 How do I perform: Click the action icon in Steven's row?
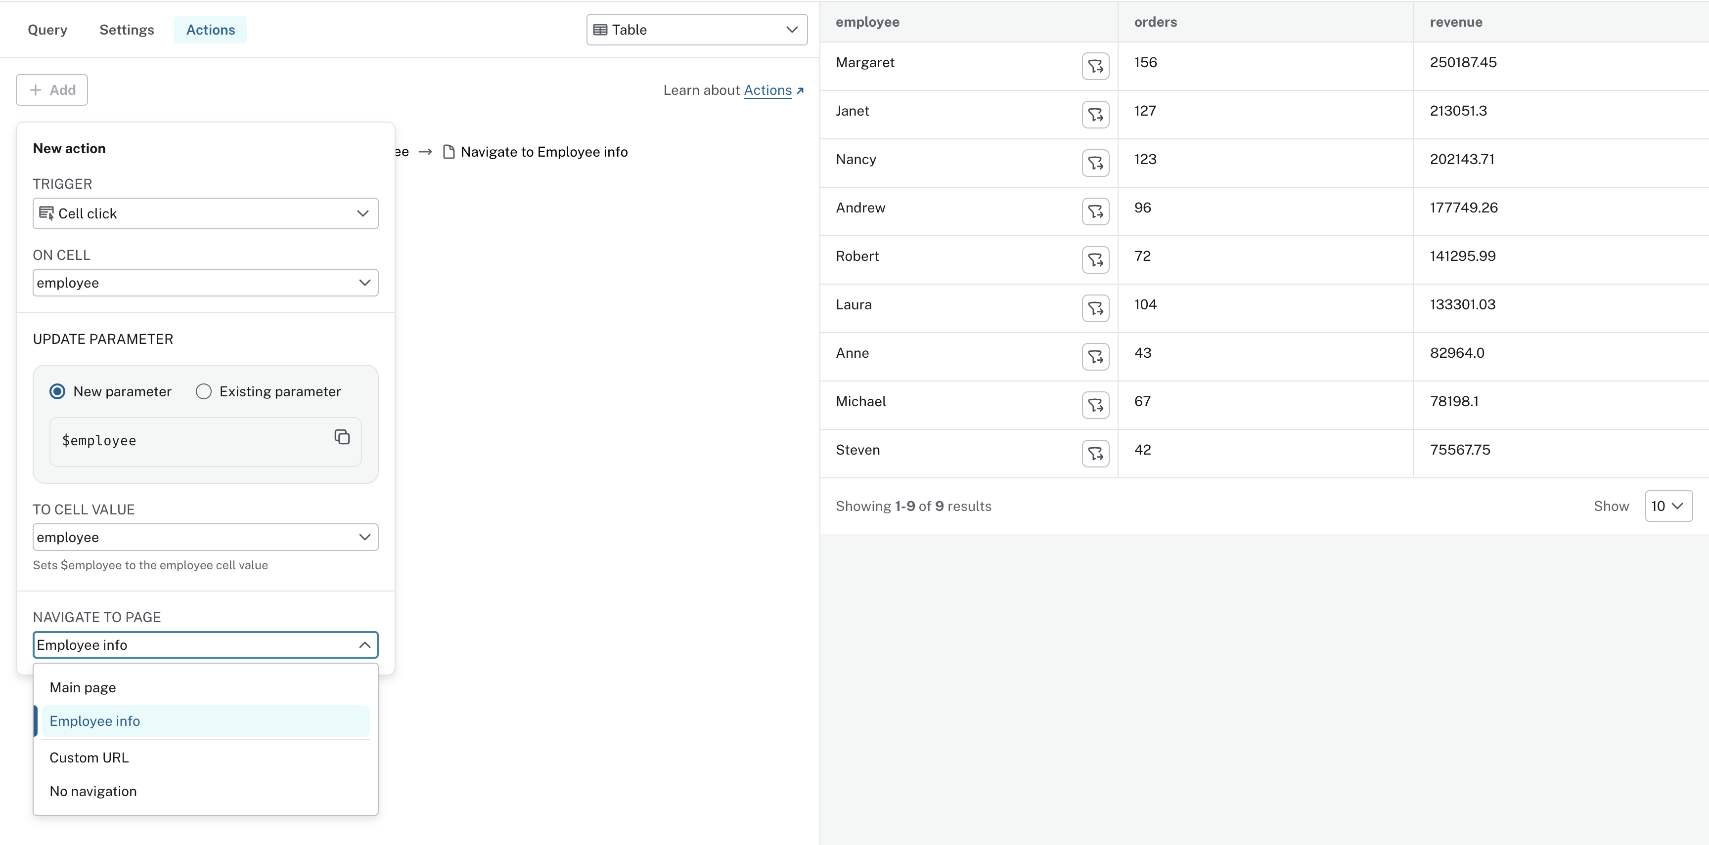(x=1095, y=453)
